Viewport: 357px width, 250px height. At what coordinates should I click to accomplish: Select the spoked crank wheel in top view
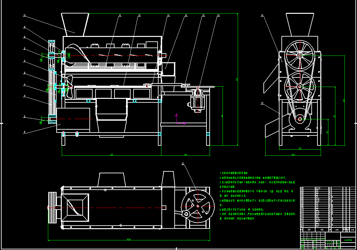(x=198, y=206)
